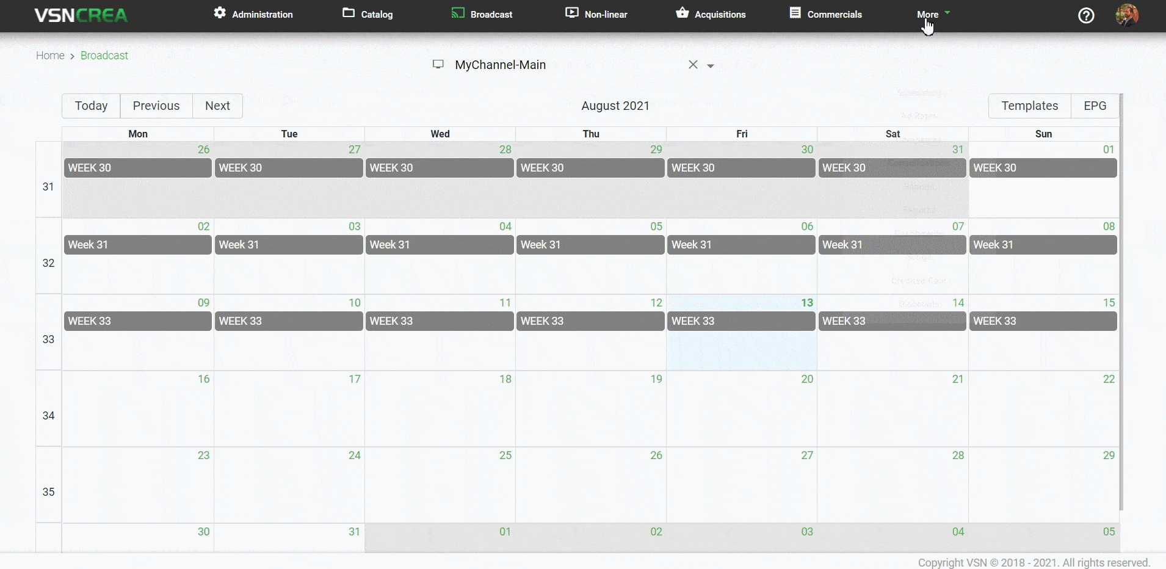Click the Non-linear play icon
Screen dimensions: 1166x569
click(572, 13)
